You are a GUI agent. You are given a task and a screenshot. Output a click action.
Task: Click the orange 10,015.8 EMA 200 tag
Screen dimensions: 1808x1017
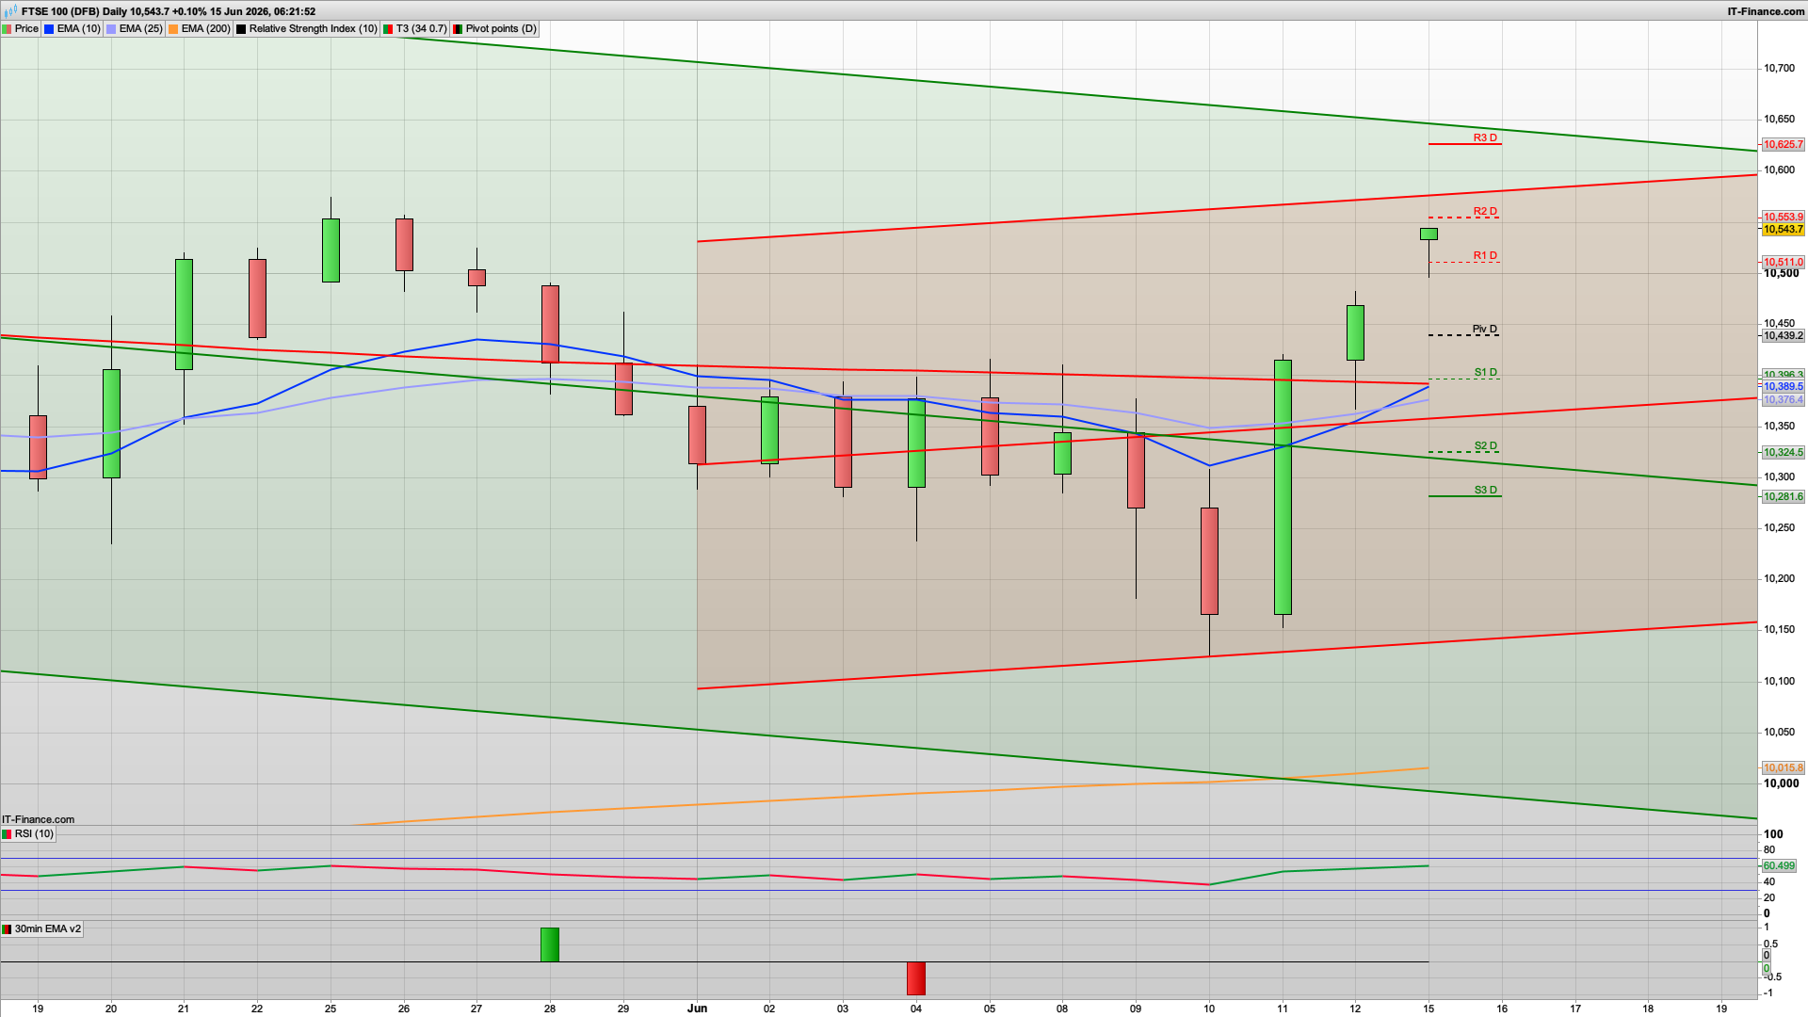click(x=1783, y=768)
